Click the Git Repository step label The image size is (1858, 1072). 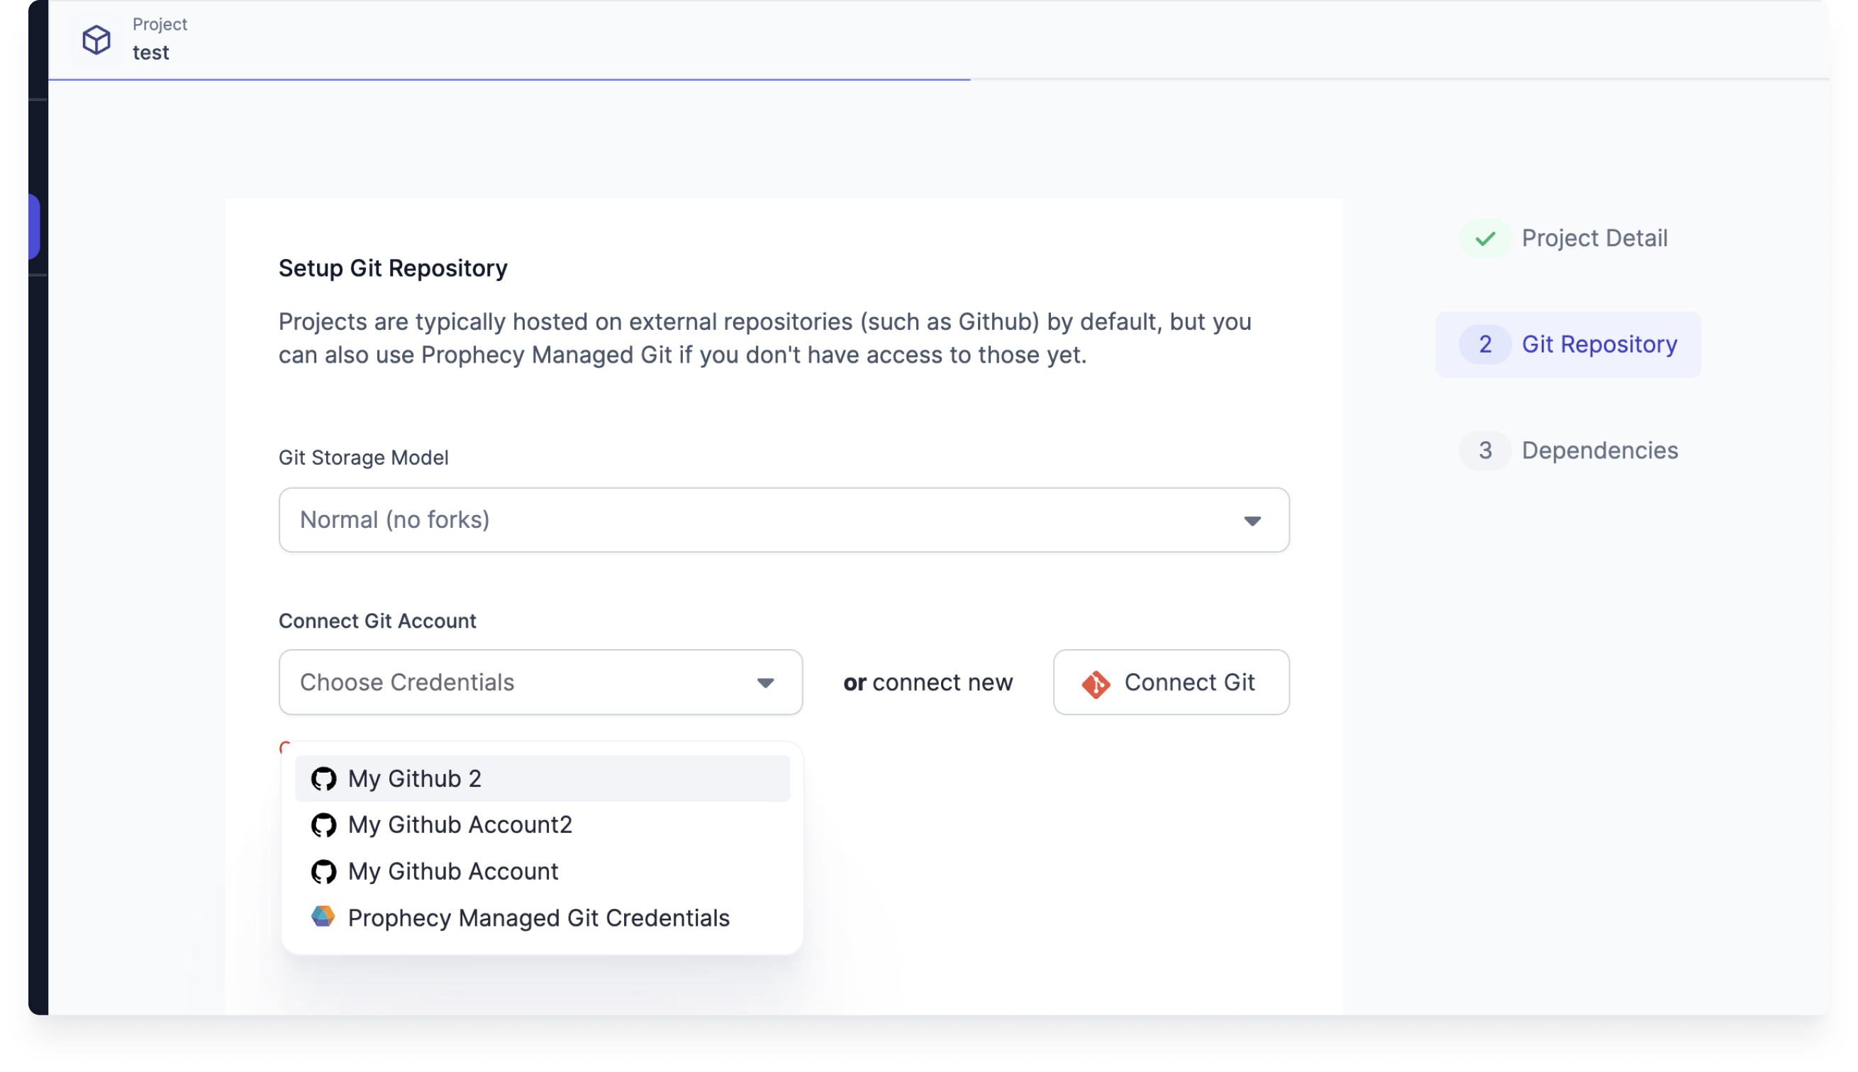tap(1599, 345)
